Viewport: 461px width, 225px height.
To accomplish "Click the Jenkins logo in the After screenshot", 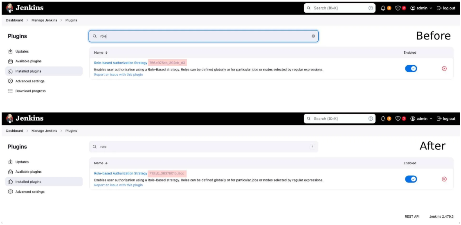I will [25, 118].
